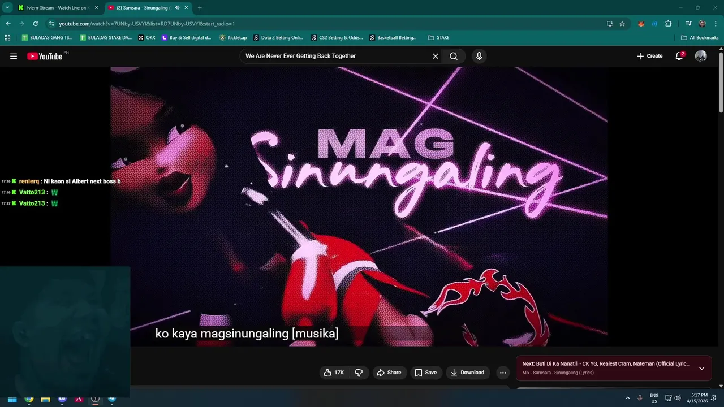724x407 pixels.
Task: Open the YouTube Create menu
Action: point(649,56)
